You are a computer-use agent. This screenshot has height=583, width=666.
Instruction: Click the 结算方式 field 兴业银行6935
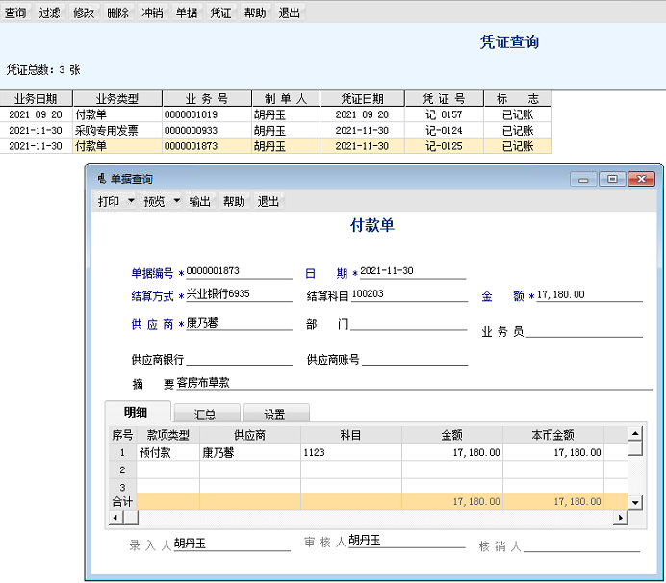(239, 294)
